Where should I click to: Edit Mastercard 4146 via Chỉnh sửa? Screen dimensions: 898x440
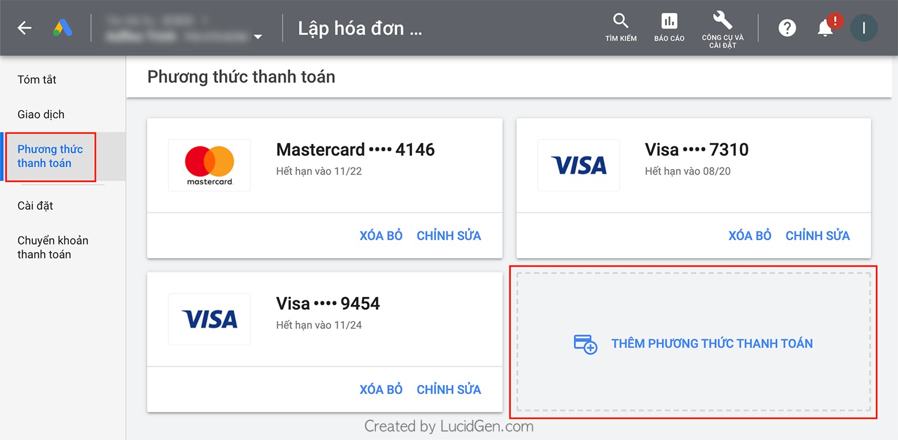tap(449, 236)
